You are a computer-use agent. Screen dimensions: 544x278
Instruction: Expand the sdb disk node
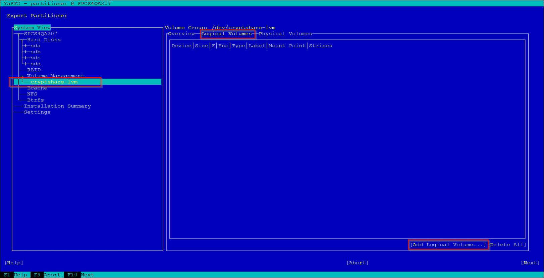(25, 52)
